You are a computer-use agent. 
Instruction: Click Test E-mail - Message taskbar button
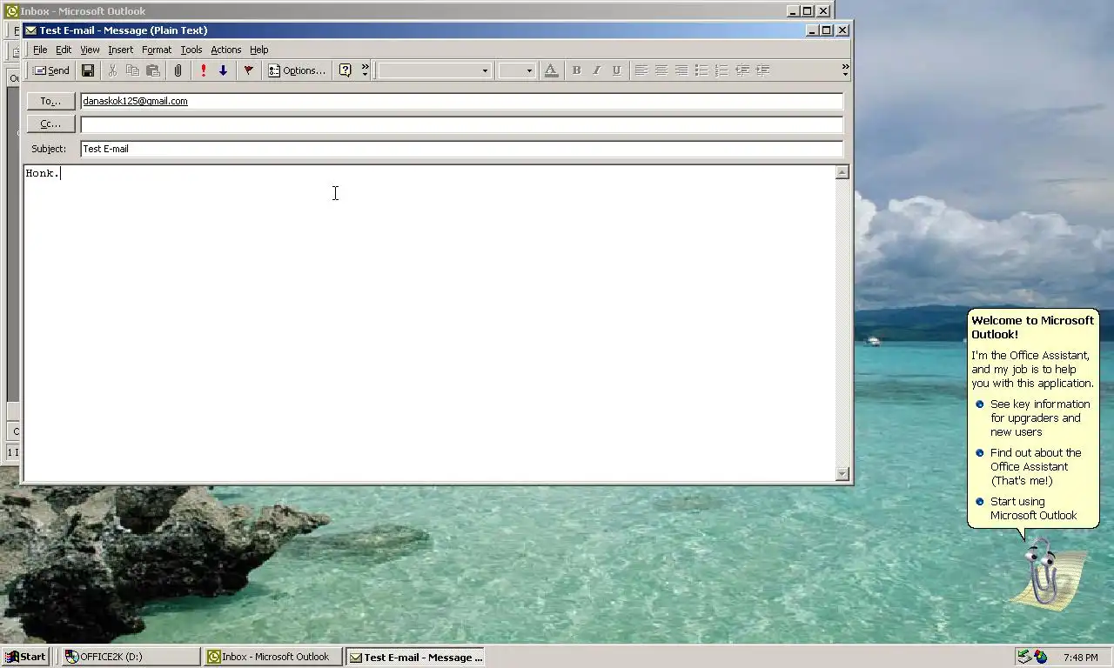pyautogui.click(x=415, y=657)
